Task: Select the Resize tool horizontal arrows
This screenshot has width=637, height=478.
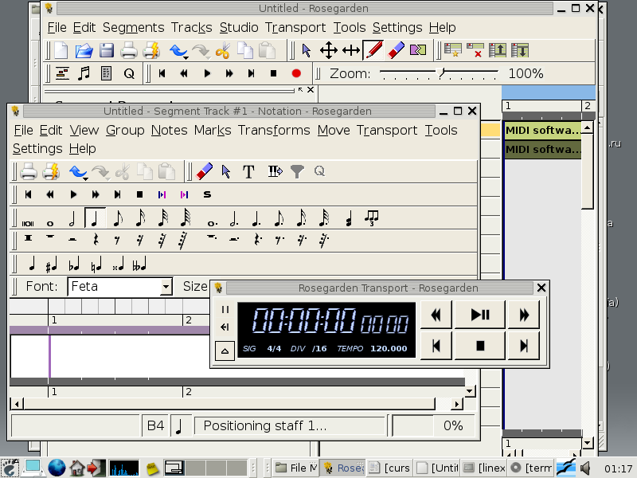Action: tap(351, 50)
